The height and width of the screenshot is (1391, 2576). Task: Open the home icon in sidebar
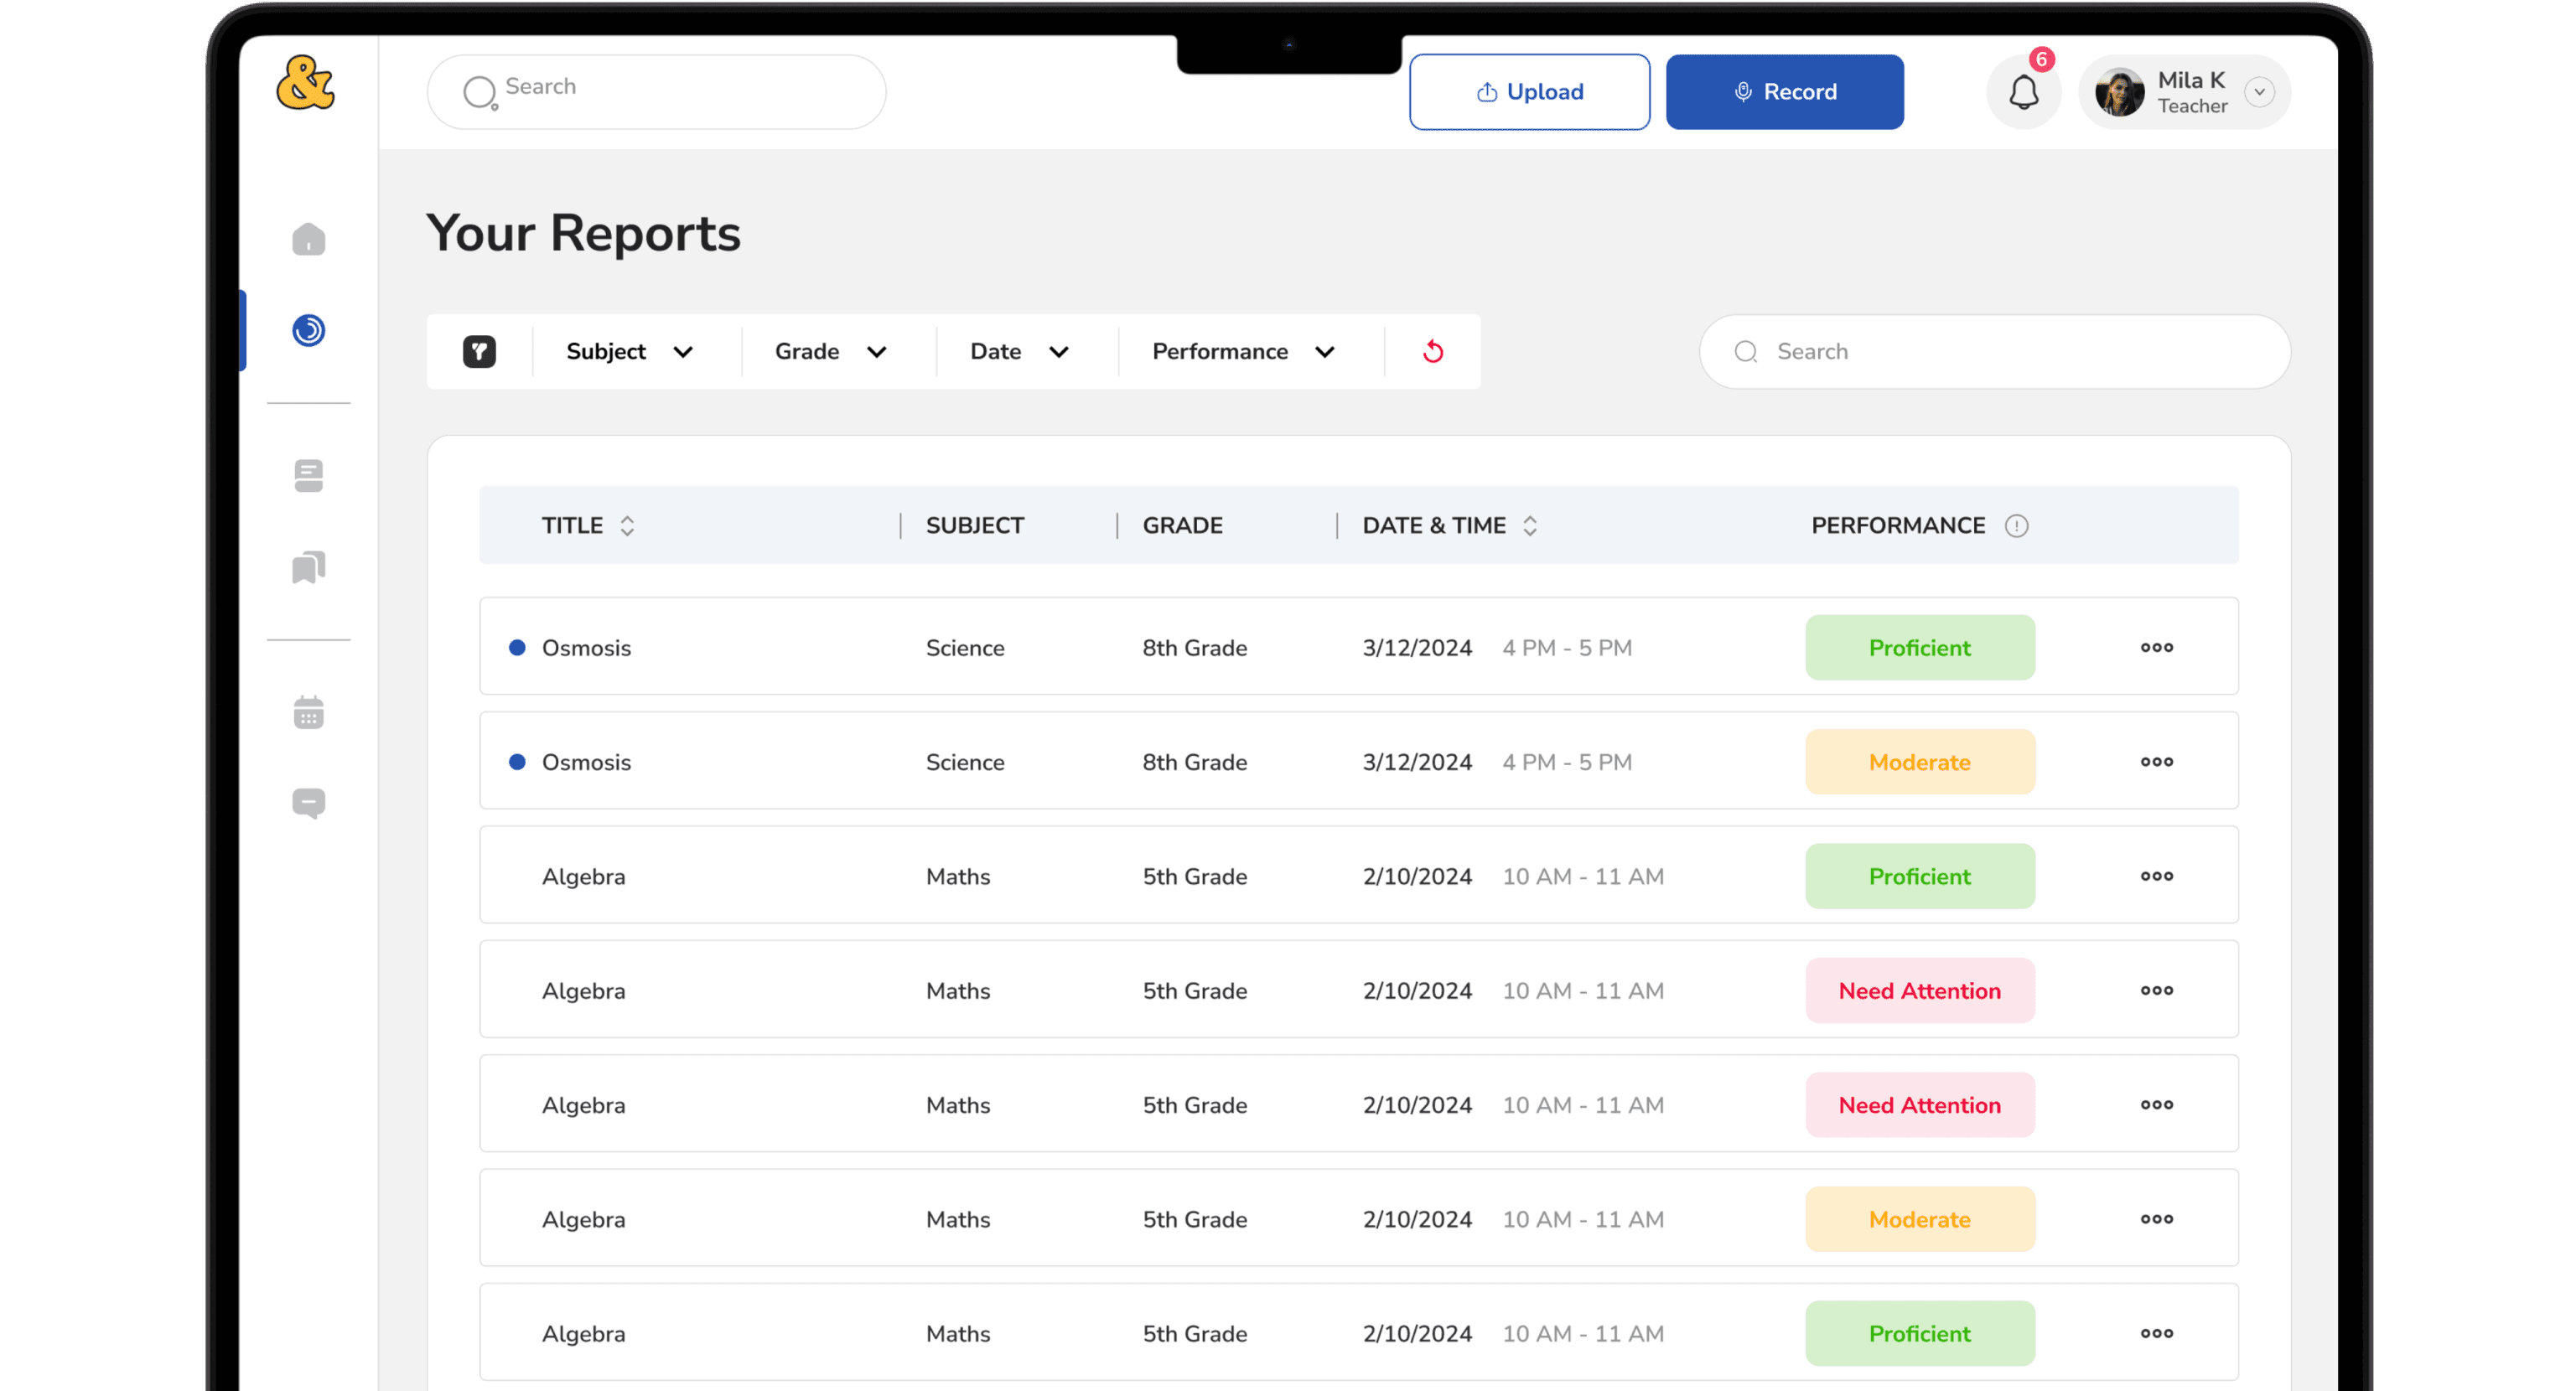308,240
